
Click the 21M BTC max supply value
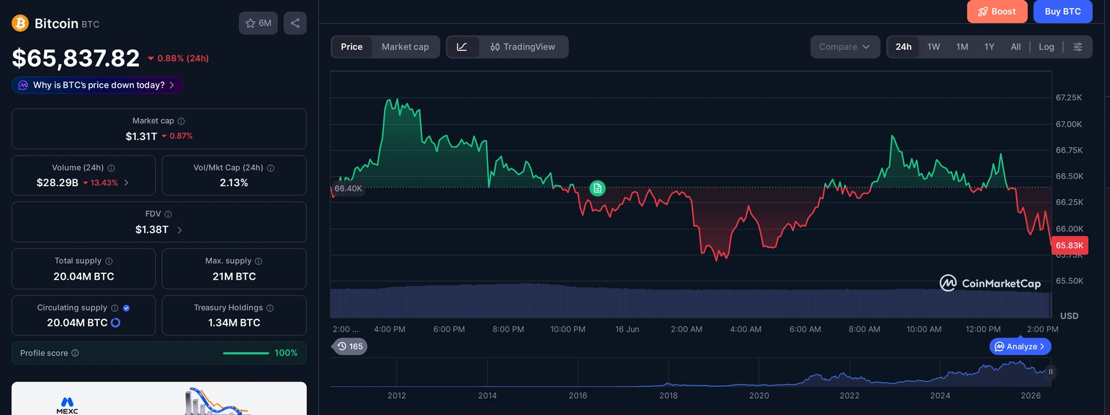(234, 276)
